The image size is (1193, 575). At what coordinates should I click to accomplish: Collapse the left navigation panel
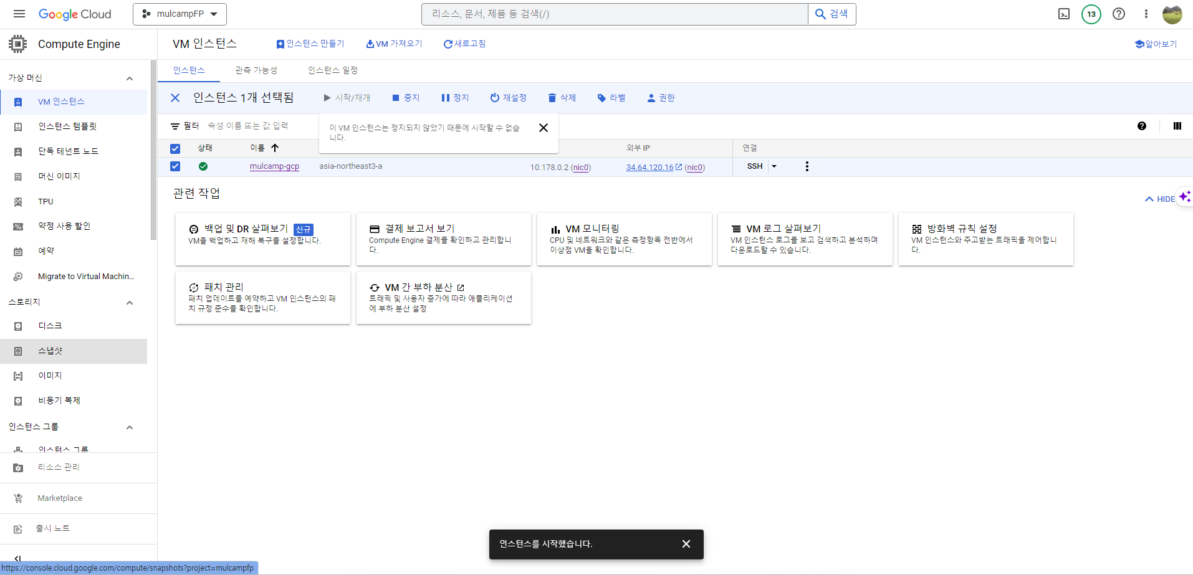click(x=17, y=558)
